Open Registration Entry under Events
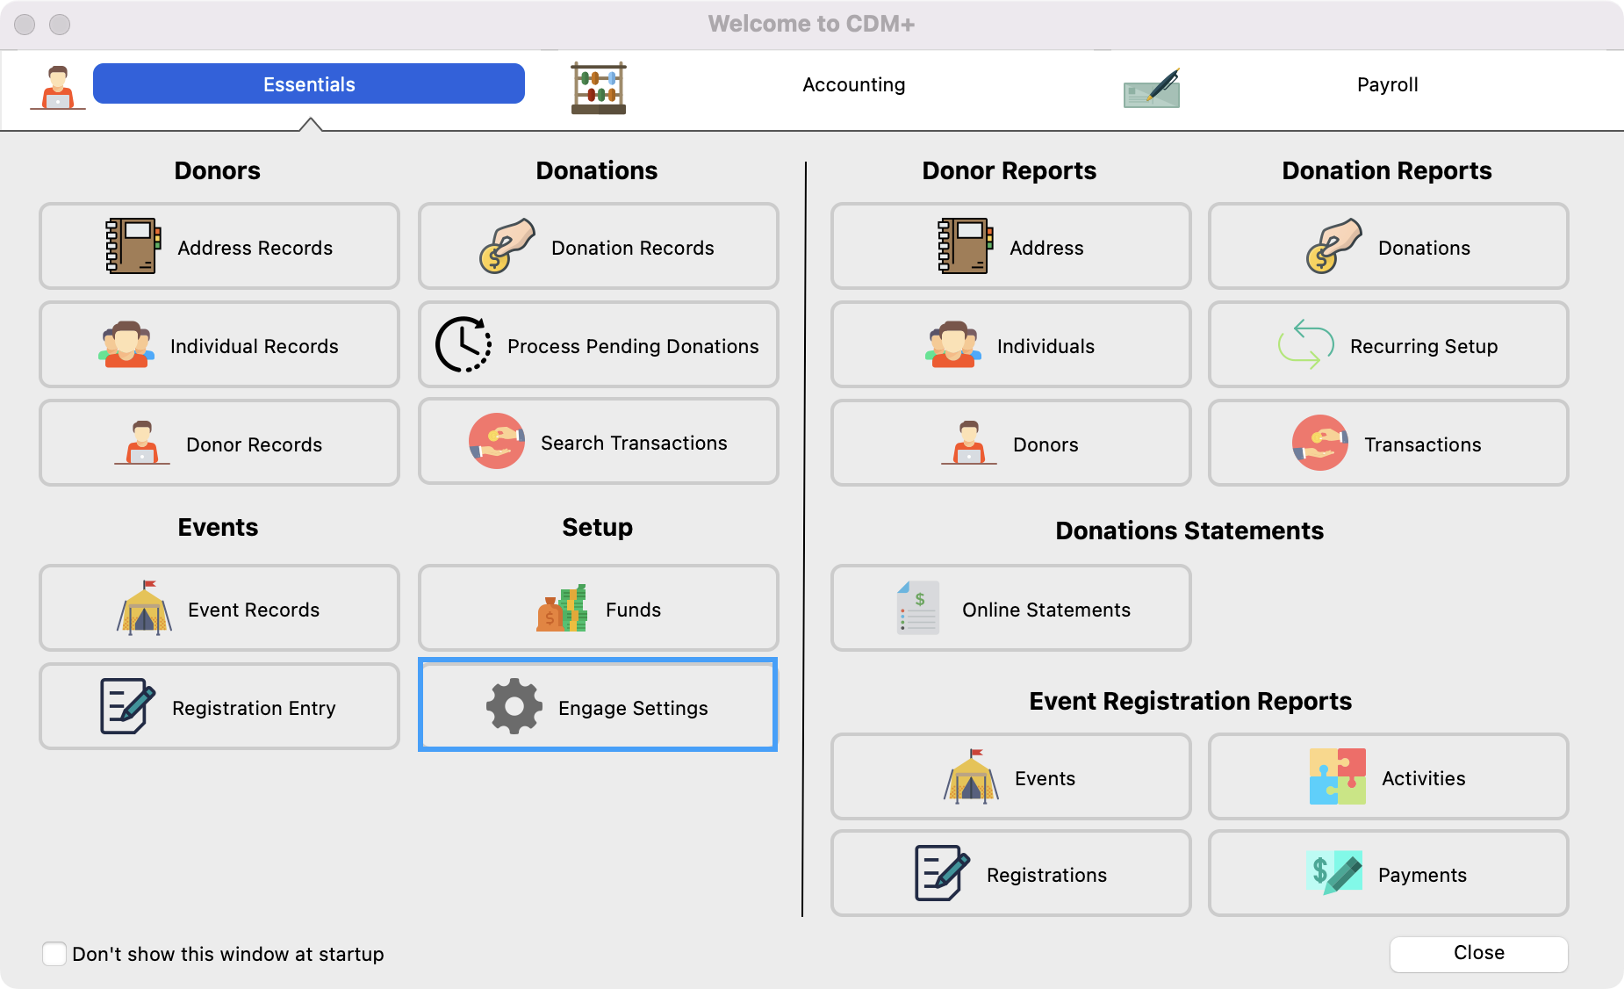This screenshot has height=989, width=1624. pyautogui.click(x=219, y=707)
